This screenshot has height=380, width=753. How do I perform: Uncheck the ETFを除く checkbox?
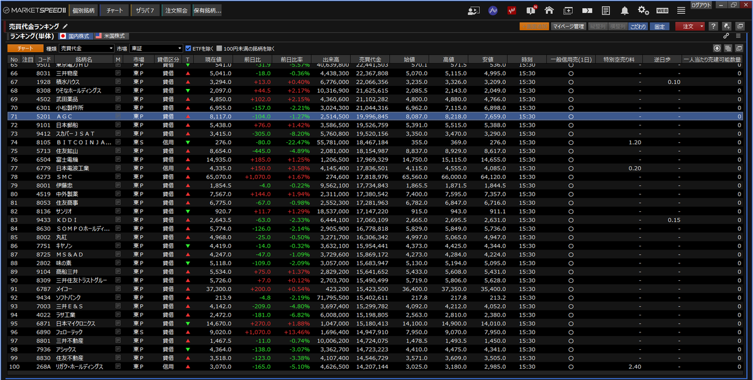click(188, 48)
